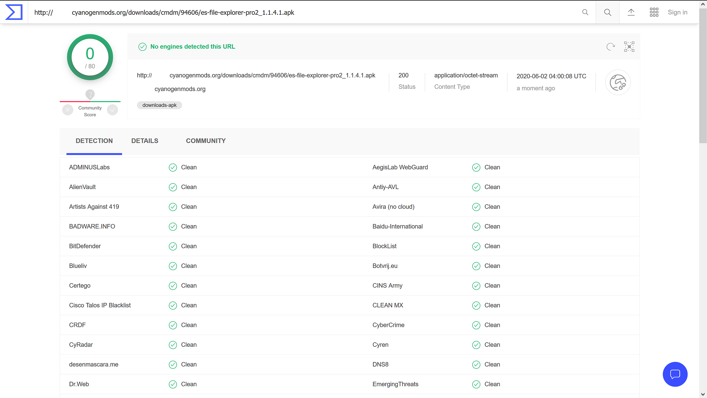
Task: Open the apps grid menu
Action: click(x=654, y=12)
